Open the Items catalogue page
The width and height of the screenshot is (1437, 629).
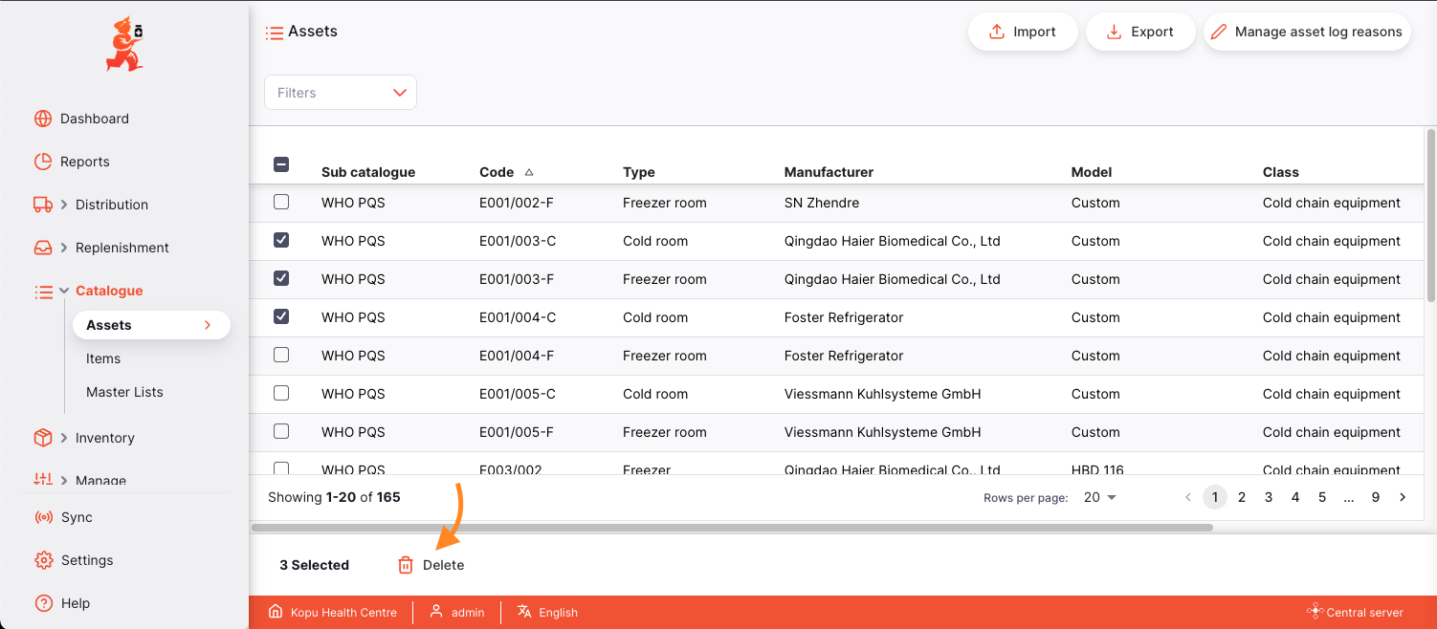click(103, 358)
